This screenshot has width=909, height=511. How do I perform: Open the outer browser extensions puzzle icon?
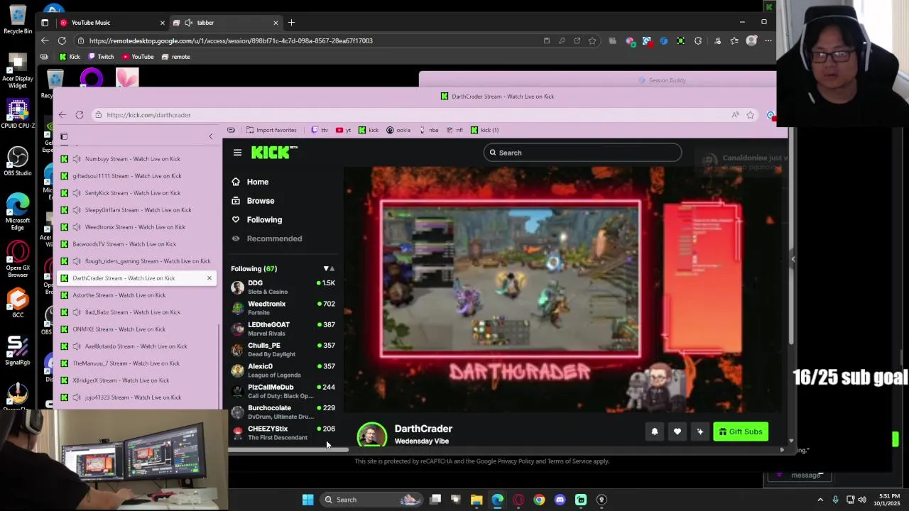[x=698, y=40]
